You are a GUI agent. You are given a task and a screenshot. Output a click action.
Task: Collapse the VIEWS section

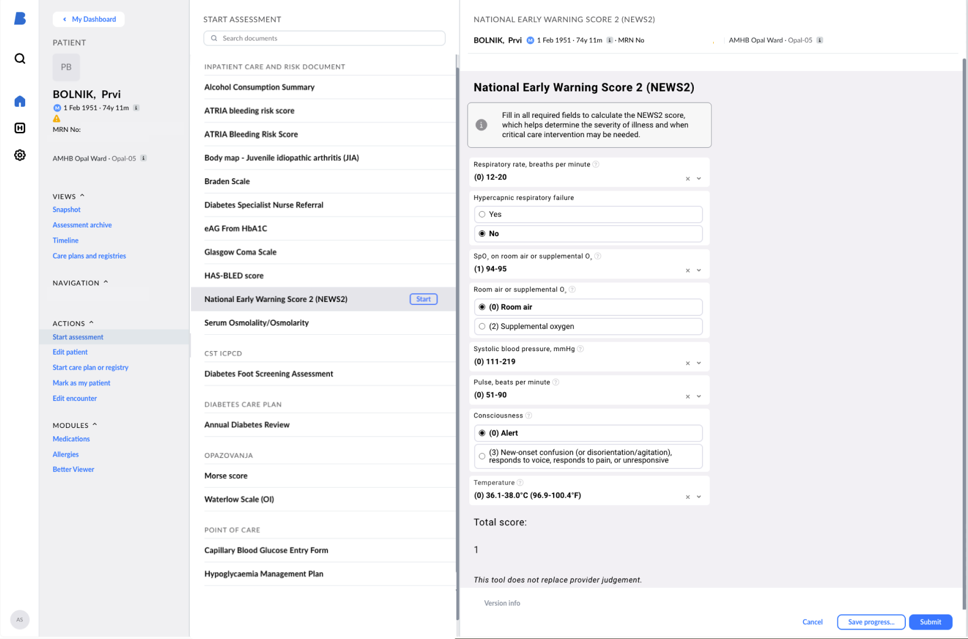(81, 195)
